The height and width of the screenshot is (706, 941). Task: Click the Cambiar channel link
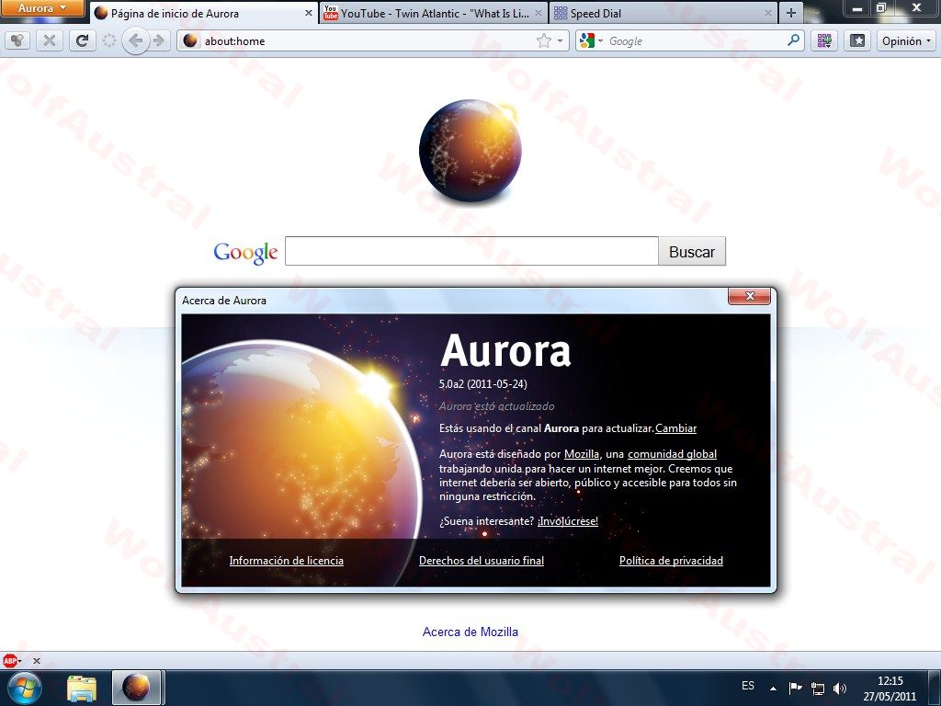click(675, 428)
